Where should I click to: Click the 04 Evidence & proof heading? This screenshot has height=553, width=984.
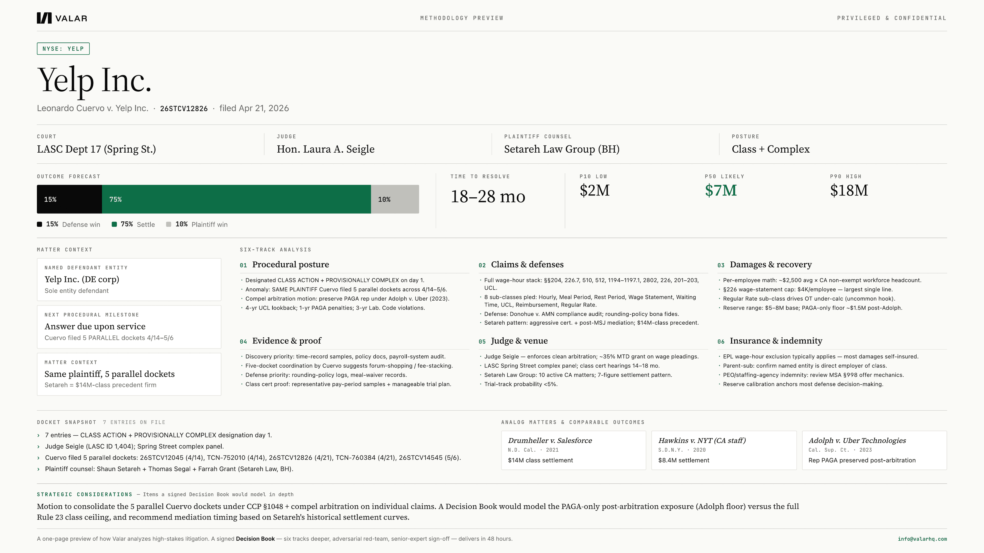click(280, 341)
